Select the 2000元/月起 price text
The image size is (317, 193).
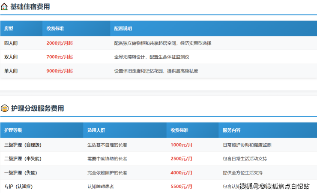pos(60,43)
